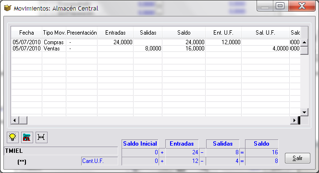
Task: Click the Saldo Inicial summary header
Action: click(x=140, y=144)
